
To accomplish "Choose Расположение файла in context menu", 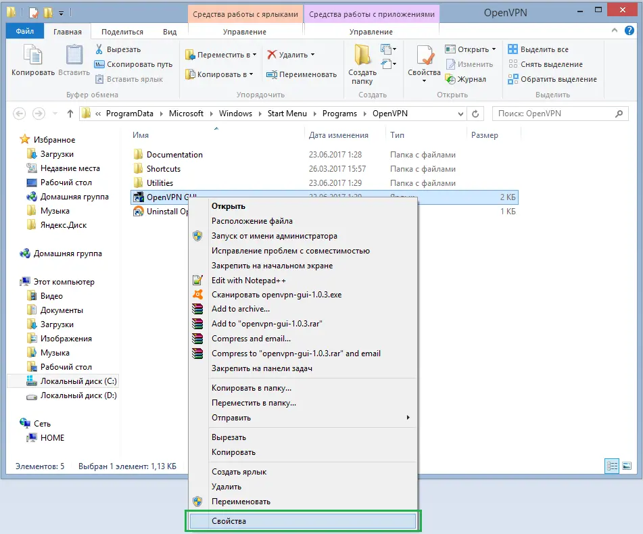I will click(x=303, y=221).
